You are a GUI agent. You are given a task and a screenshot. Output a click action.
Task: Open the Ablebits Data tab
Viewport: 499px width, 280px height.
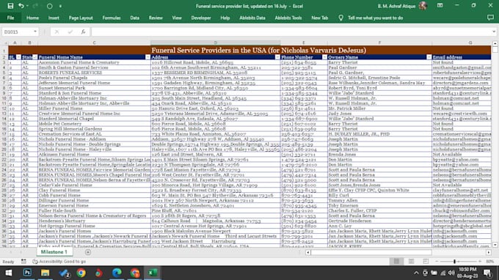point(252,18)
